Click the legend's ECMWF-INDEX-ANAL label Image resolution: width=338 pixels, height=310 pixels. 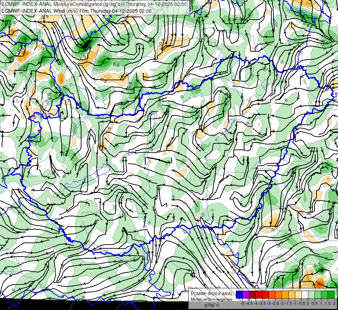click(x=212, y=294)
